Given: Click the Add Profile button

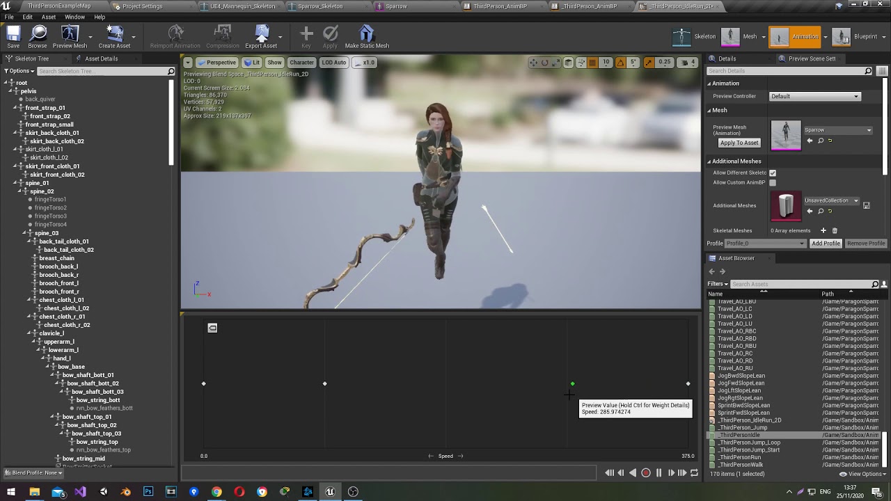Looking at the screenshot, I should pos(826,244).
